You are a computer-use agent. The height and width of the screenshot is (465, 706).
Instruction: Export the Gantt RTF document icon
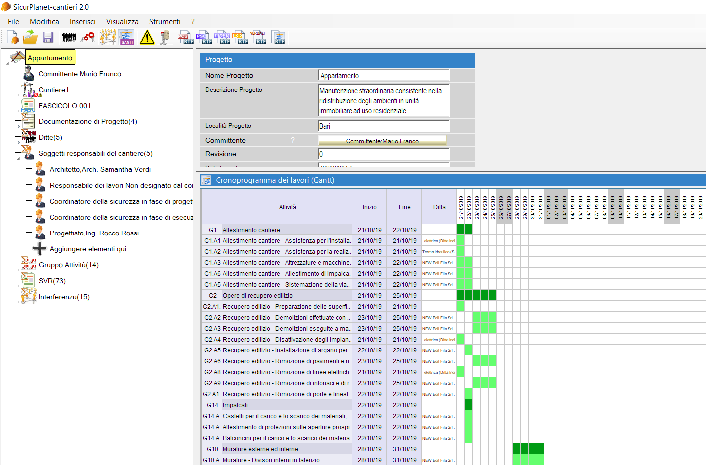point(278,37)
